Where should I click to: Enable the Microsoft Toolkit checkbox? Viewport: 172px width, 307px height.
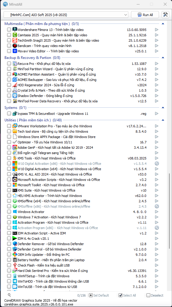(x=9, y=185)
